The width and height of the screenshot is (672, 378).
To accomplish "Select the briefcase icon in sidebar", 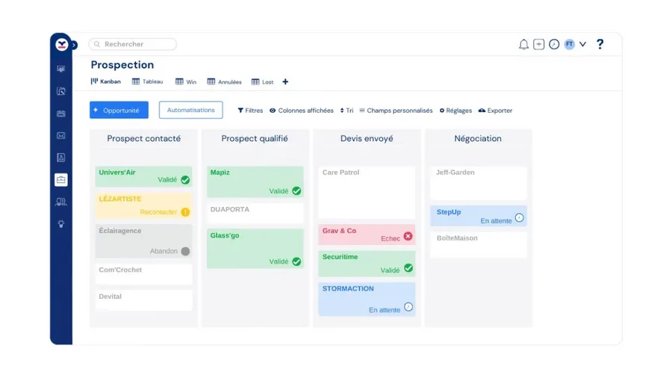I will pos(61,180).
